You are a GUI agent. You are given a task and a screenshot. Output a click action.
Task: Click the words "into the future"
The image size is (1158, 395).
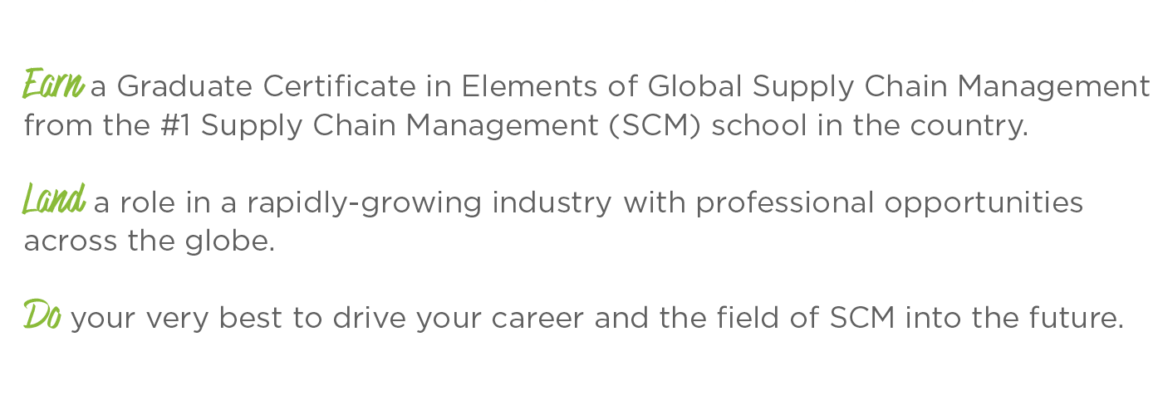click(x=1014, y=319)
